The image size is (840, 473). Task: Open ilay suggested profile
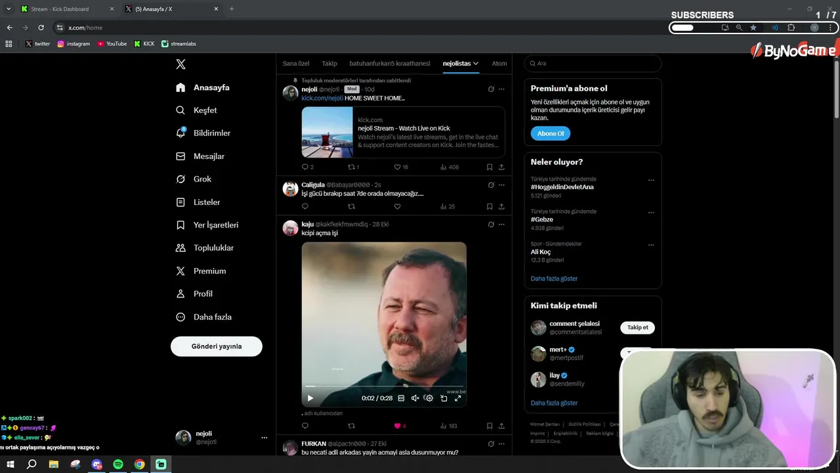[555, 376]
